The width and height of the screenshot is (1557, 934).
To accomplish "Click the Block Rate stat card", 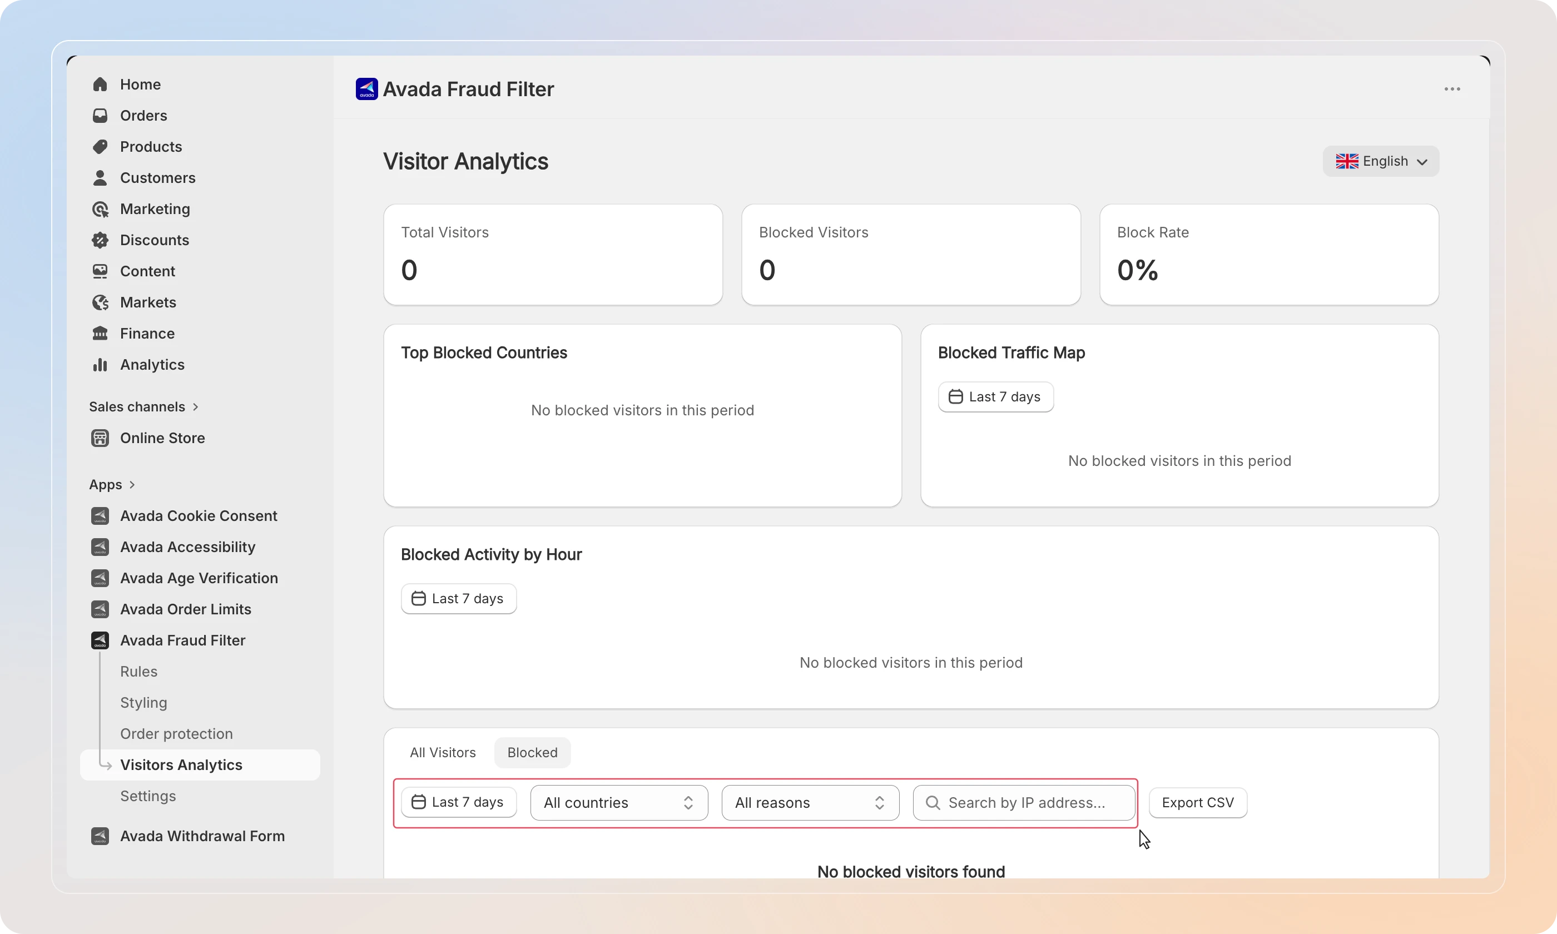I will click(x=1269, y=254).
